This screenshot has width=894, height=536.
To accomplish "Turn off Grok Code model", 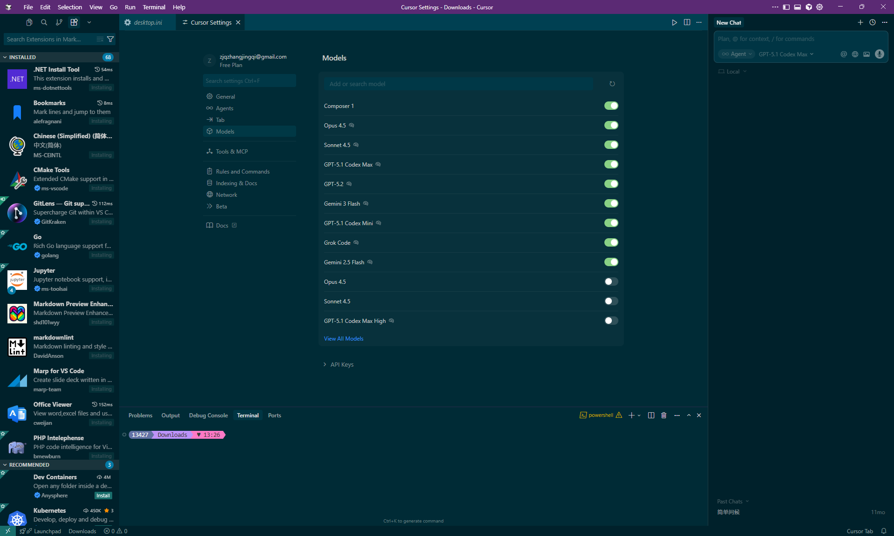I will (611, 242).
